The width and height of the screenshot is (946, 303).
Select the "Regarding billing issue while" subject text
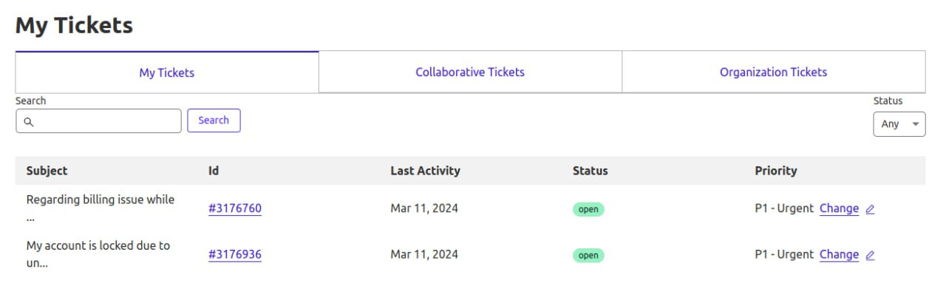click(x=101, y=200)
